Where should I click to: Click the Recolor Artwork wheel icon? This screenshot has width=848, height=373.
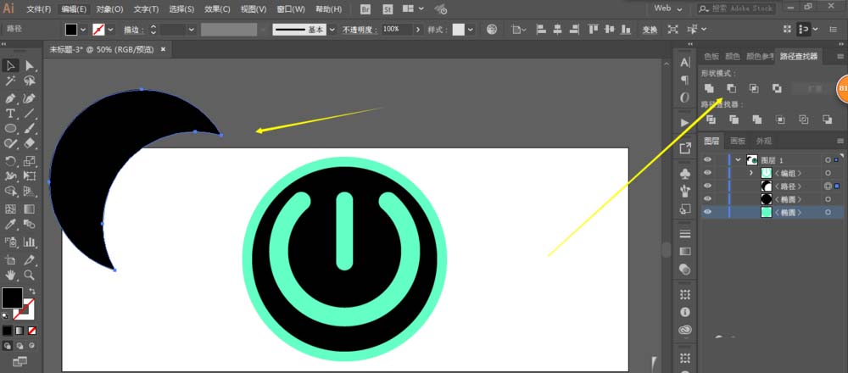[x=492, y=30]
